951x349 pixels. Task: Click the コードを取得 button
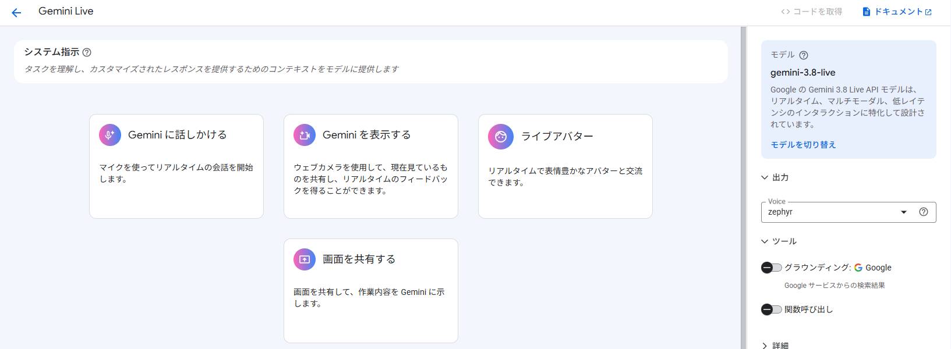812,12
